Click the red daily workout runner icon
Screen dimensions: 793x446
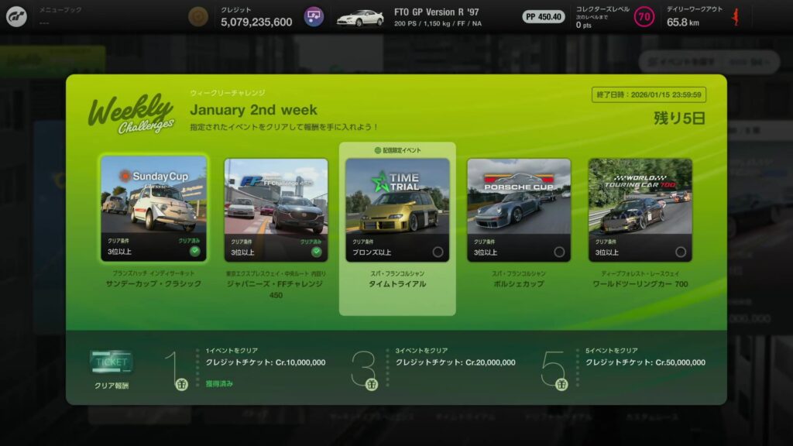[735, 16]
